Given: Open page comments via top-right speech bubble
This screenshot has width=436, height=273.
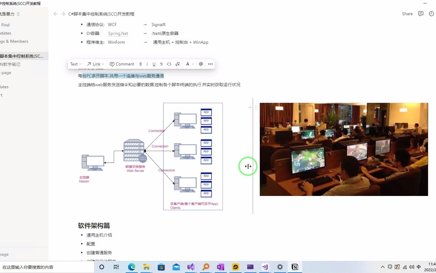Looking at the screenshot, I should pos(421,14).
